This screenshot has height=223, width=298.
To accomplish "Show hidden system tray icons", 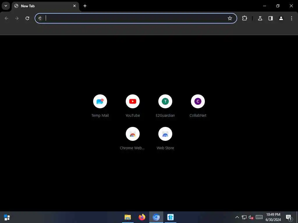I will click(237, 217).
